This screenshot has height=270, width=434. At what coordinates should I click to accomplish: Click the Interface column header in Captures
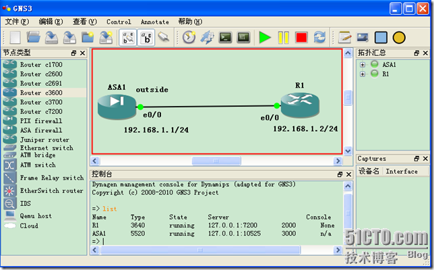[402, 171]
